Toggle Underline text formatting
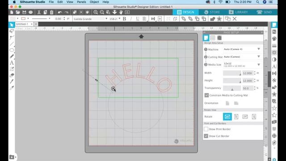 (138, 19)
